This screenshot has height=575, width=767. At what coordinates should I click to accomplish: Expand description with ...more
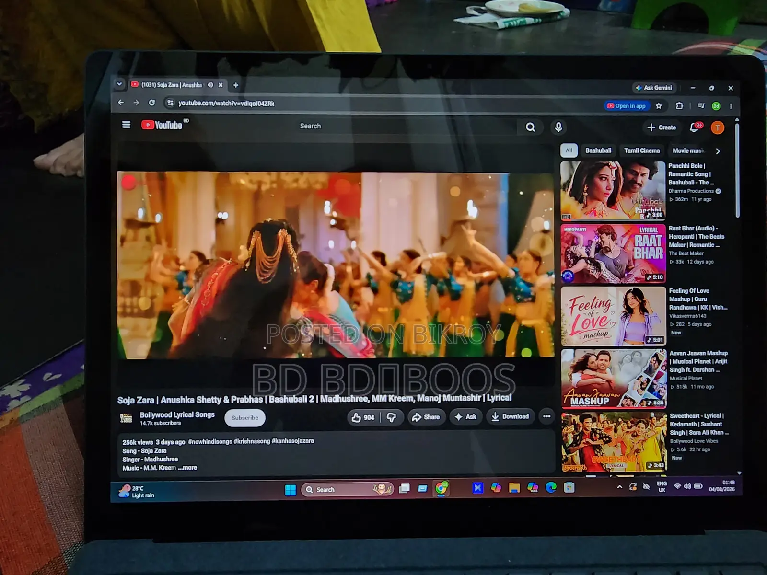pos(187,468)
